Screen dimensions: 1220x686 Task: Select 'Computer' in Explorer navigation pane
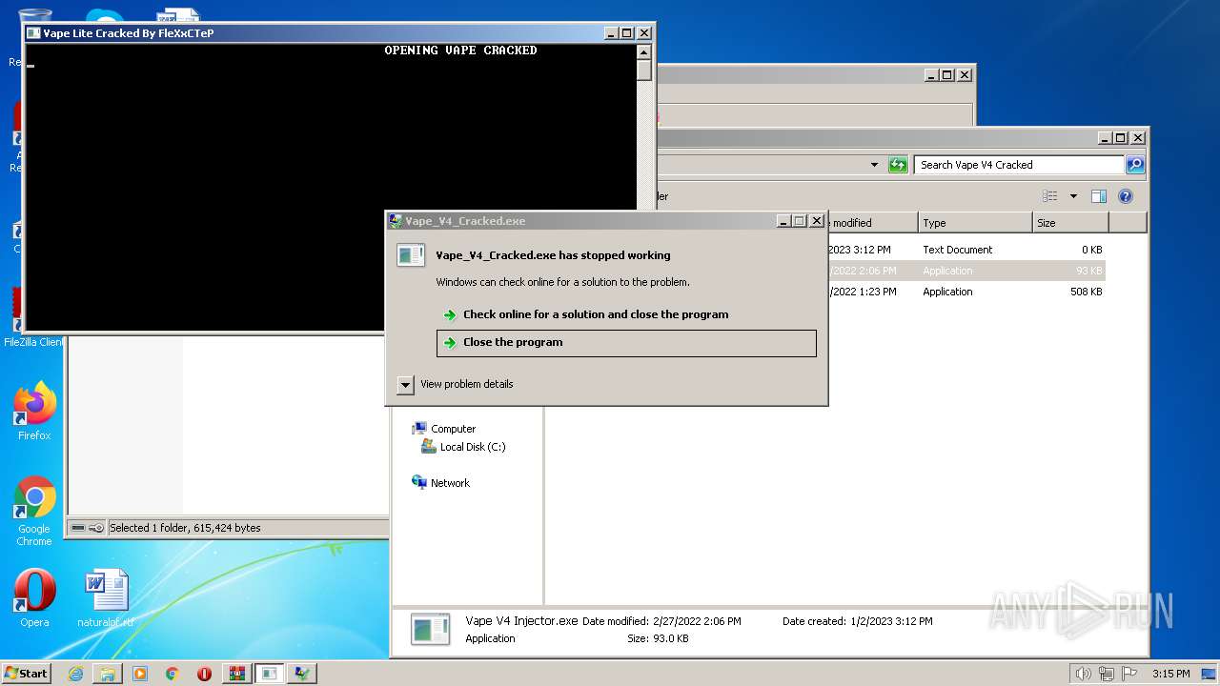tap(453, 429)
